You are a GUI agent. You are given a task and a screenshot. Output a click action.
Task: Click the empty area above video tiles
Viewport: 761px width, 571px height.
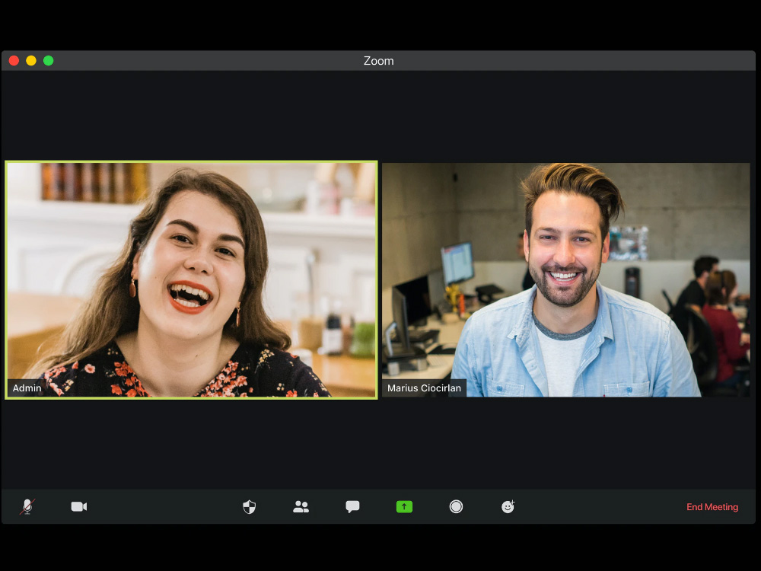(378, 114)
